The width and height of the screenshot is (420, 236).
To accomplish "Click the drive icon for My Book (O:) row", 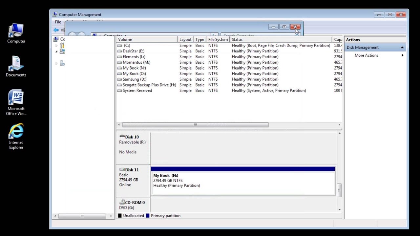I will (119, 74).
